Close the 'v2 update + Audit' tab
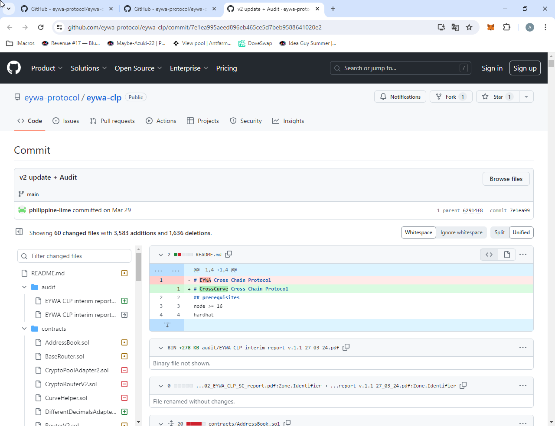This screenshot has height=426, width=555. [317, 9]
